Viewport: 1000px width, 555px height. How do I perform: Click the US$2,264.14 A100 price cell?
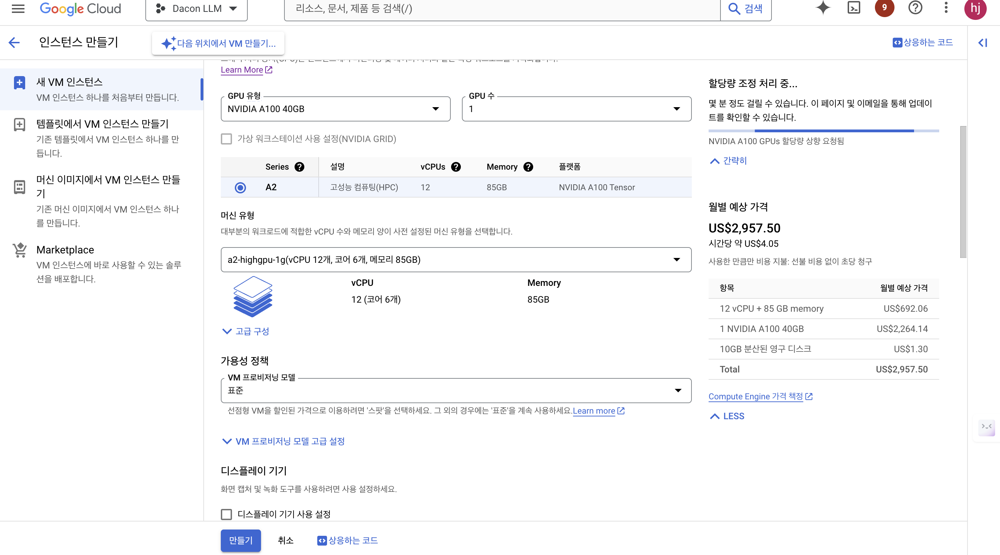[902, 329]
